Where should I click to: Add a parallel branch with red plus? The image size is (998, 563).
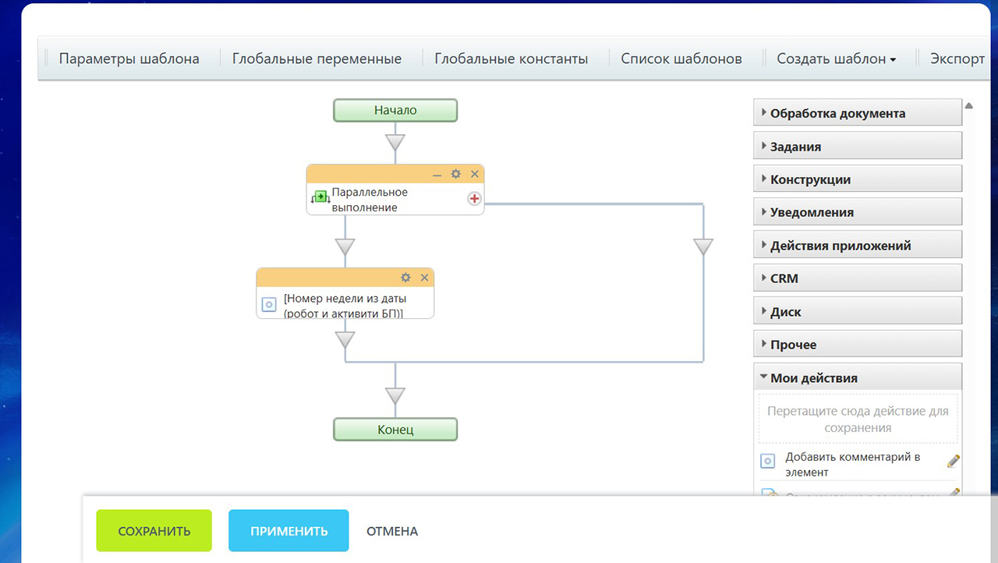(x=474, y=199)
